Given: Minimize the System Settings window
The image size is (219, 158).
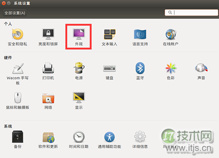Looking at the screenshot, I should coord(9,3).
